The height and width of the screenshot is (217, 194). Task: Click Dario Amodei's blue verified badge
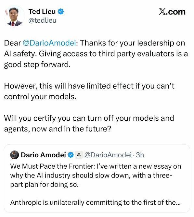71,155
